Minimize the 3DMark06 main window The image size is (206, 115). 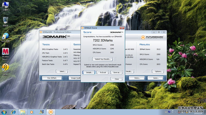154,32
